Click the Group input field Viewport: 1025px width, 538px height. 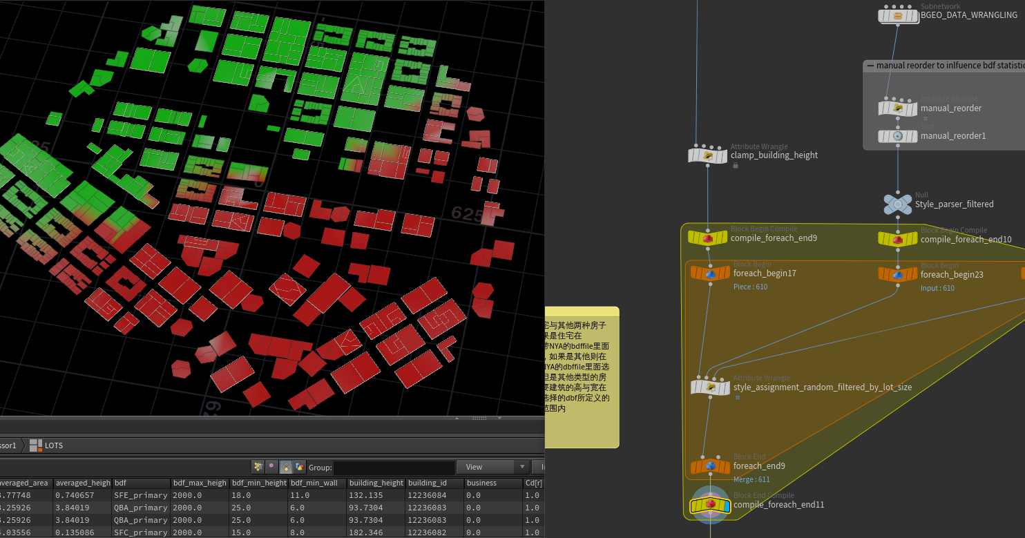click(x=394, y=468)
